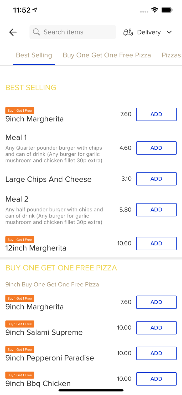Image resolution: width=182 pixels, height=395 pixels.
Task: Tap the back arrow to return
Action: click(13, 32)
